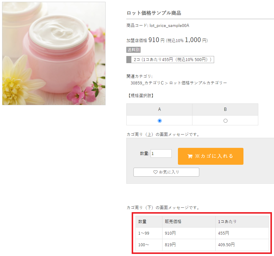The height and width of the screenshot is (256, 274).
Task: Click the 1コあたり column header
Action: (227, 222)
